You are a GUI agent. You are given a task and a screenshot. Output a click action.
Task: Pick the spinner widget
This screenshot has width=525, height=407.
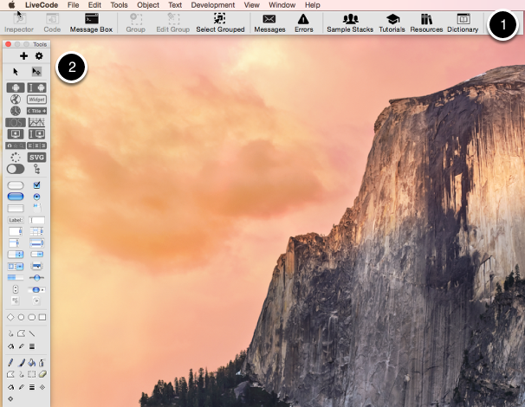pos(16,158)
